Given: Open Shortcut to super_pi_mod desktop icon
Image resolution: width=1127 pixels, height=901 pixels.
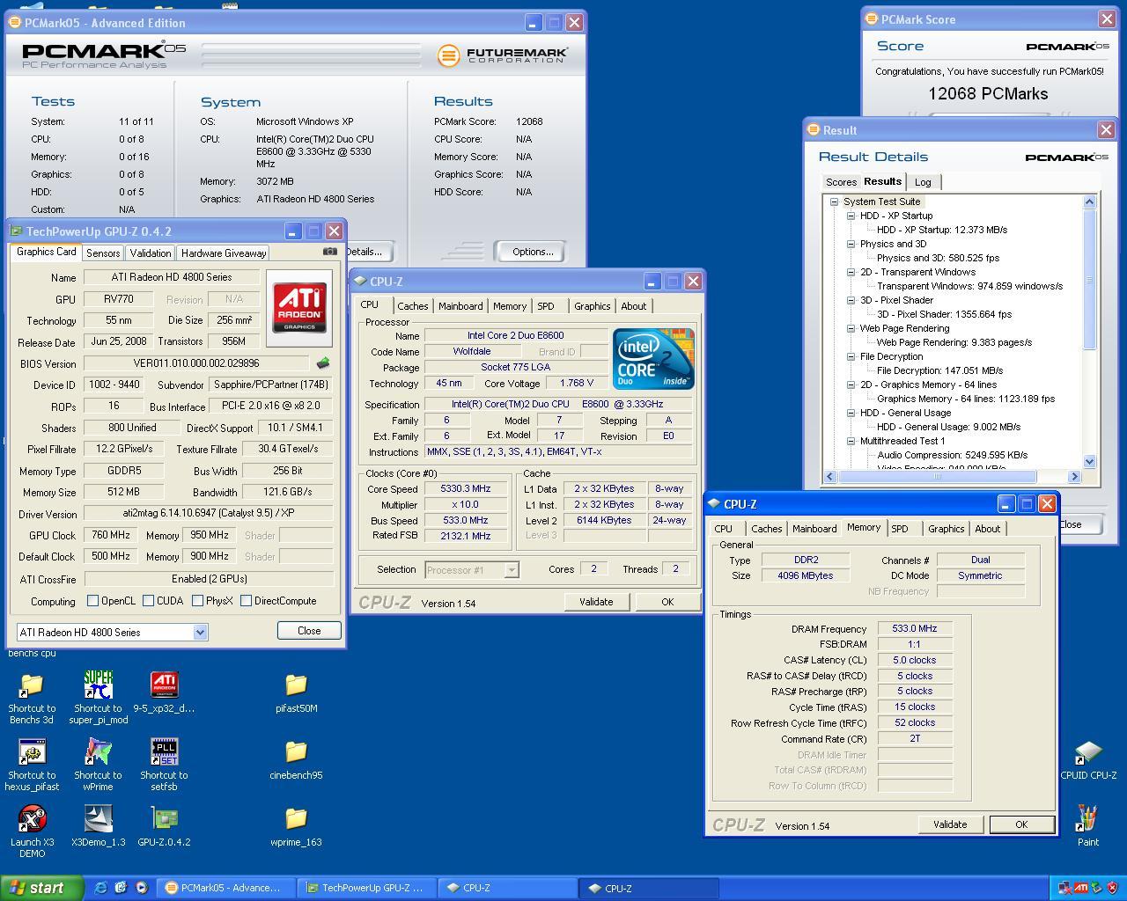Looking at the screenshot, I should 99,685.
